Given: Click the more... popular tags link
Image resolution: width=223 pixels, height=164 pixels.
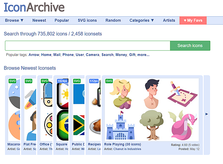Looking at the screenshot, I should [x=143, y=55].
